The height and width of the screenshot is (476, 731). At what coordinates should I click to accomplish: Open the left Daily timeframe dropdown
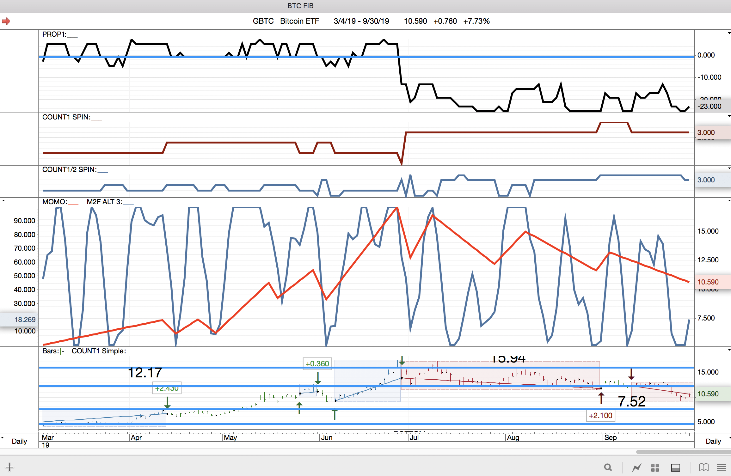pyautogui.click(x=19, y=441)
